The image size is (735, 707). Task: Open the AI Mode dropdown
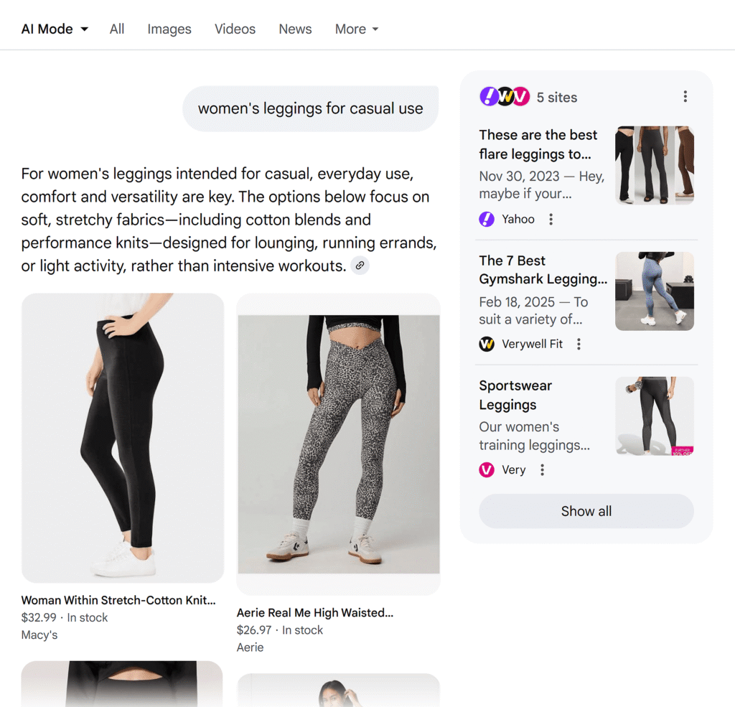point(55,29)
